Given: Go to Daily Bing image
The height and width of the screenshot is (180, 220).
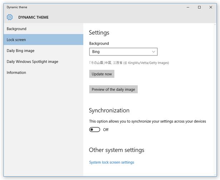Looking at the screenshot, I should tap(44, 50).
